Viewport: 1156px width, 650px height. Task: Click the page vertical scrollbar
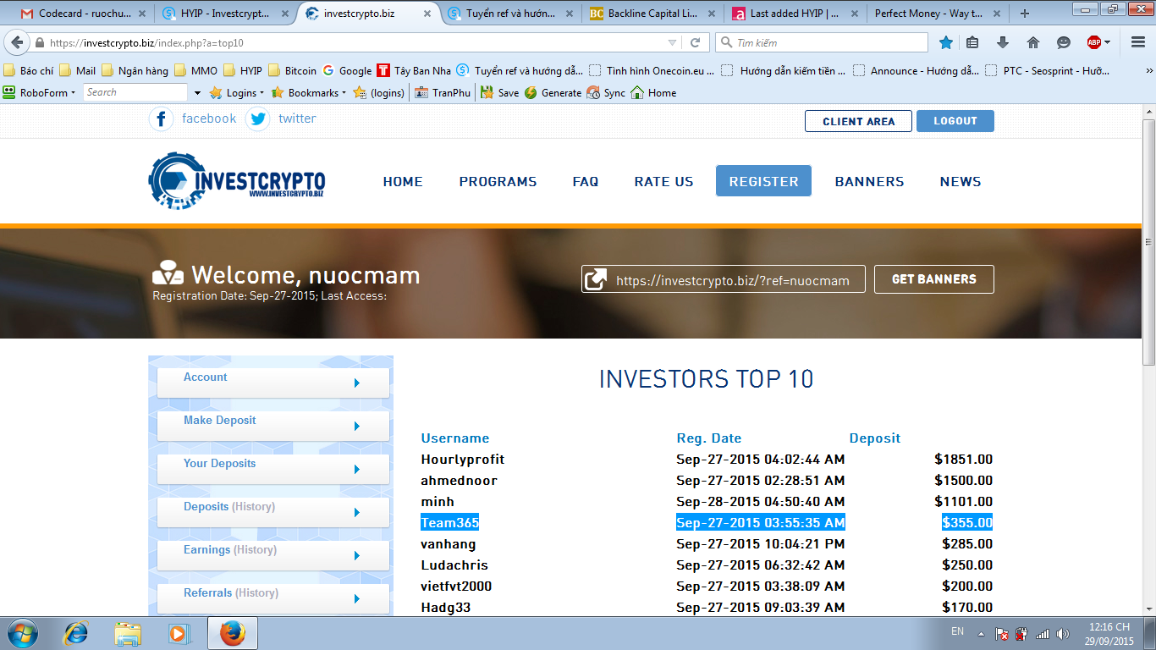(1149, 242)
